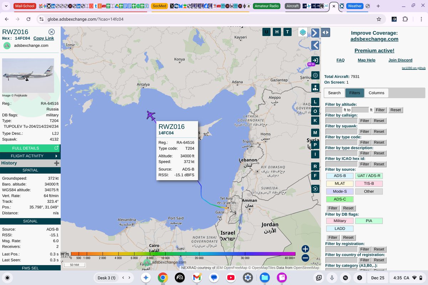The image size is (428, 285).
Task: Click the purple aircraft icon on map
Action: (151, 115)
